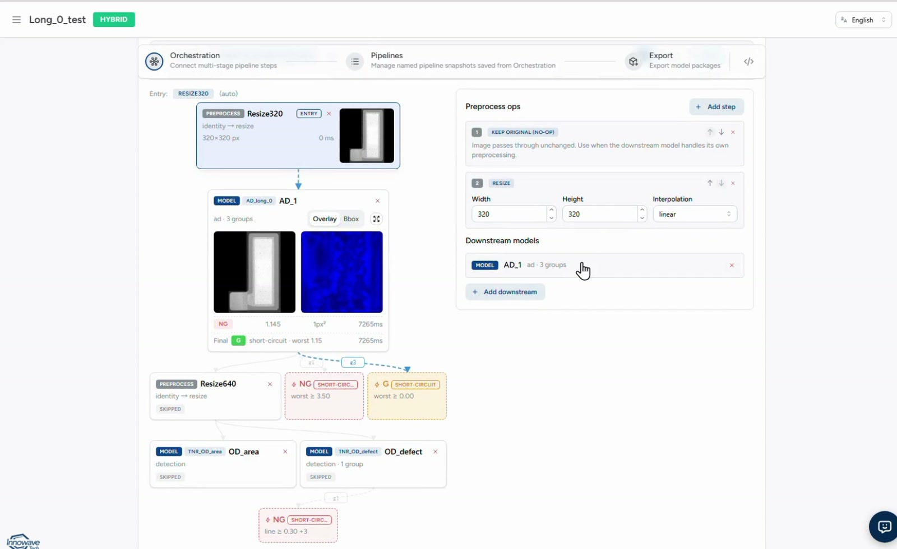
Task: Click the Add downstream button
Action: [505, 292]
